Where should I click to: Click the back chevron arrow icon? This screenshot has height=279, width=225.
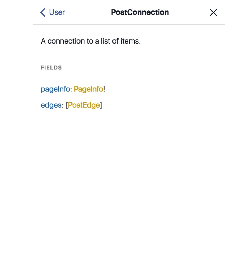(43, 12)
